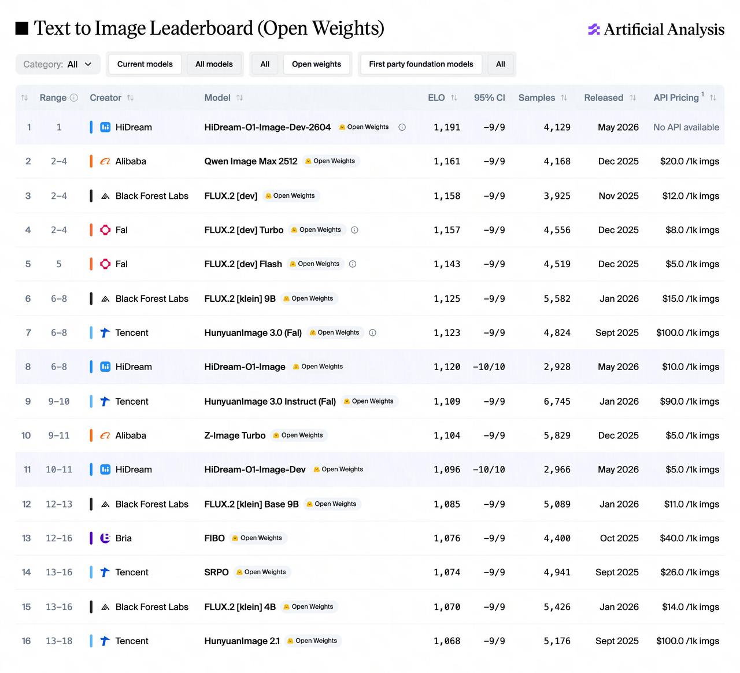The width and height of the screenshot is (740, 673).
Task: Click the range value 13–18
Action: click(59, 641)
